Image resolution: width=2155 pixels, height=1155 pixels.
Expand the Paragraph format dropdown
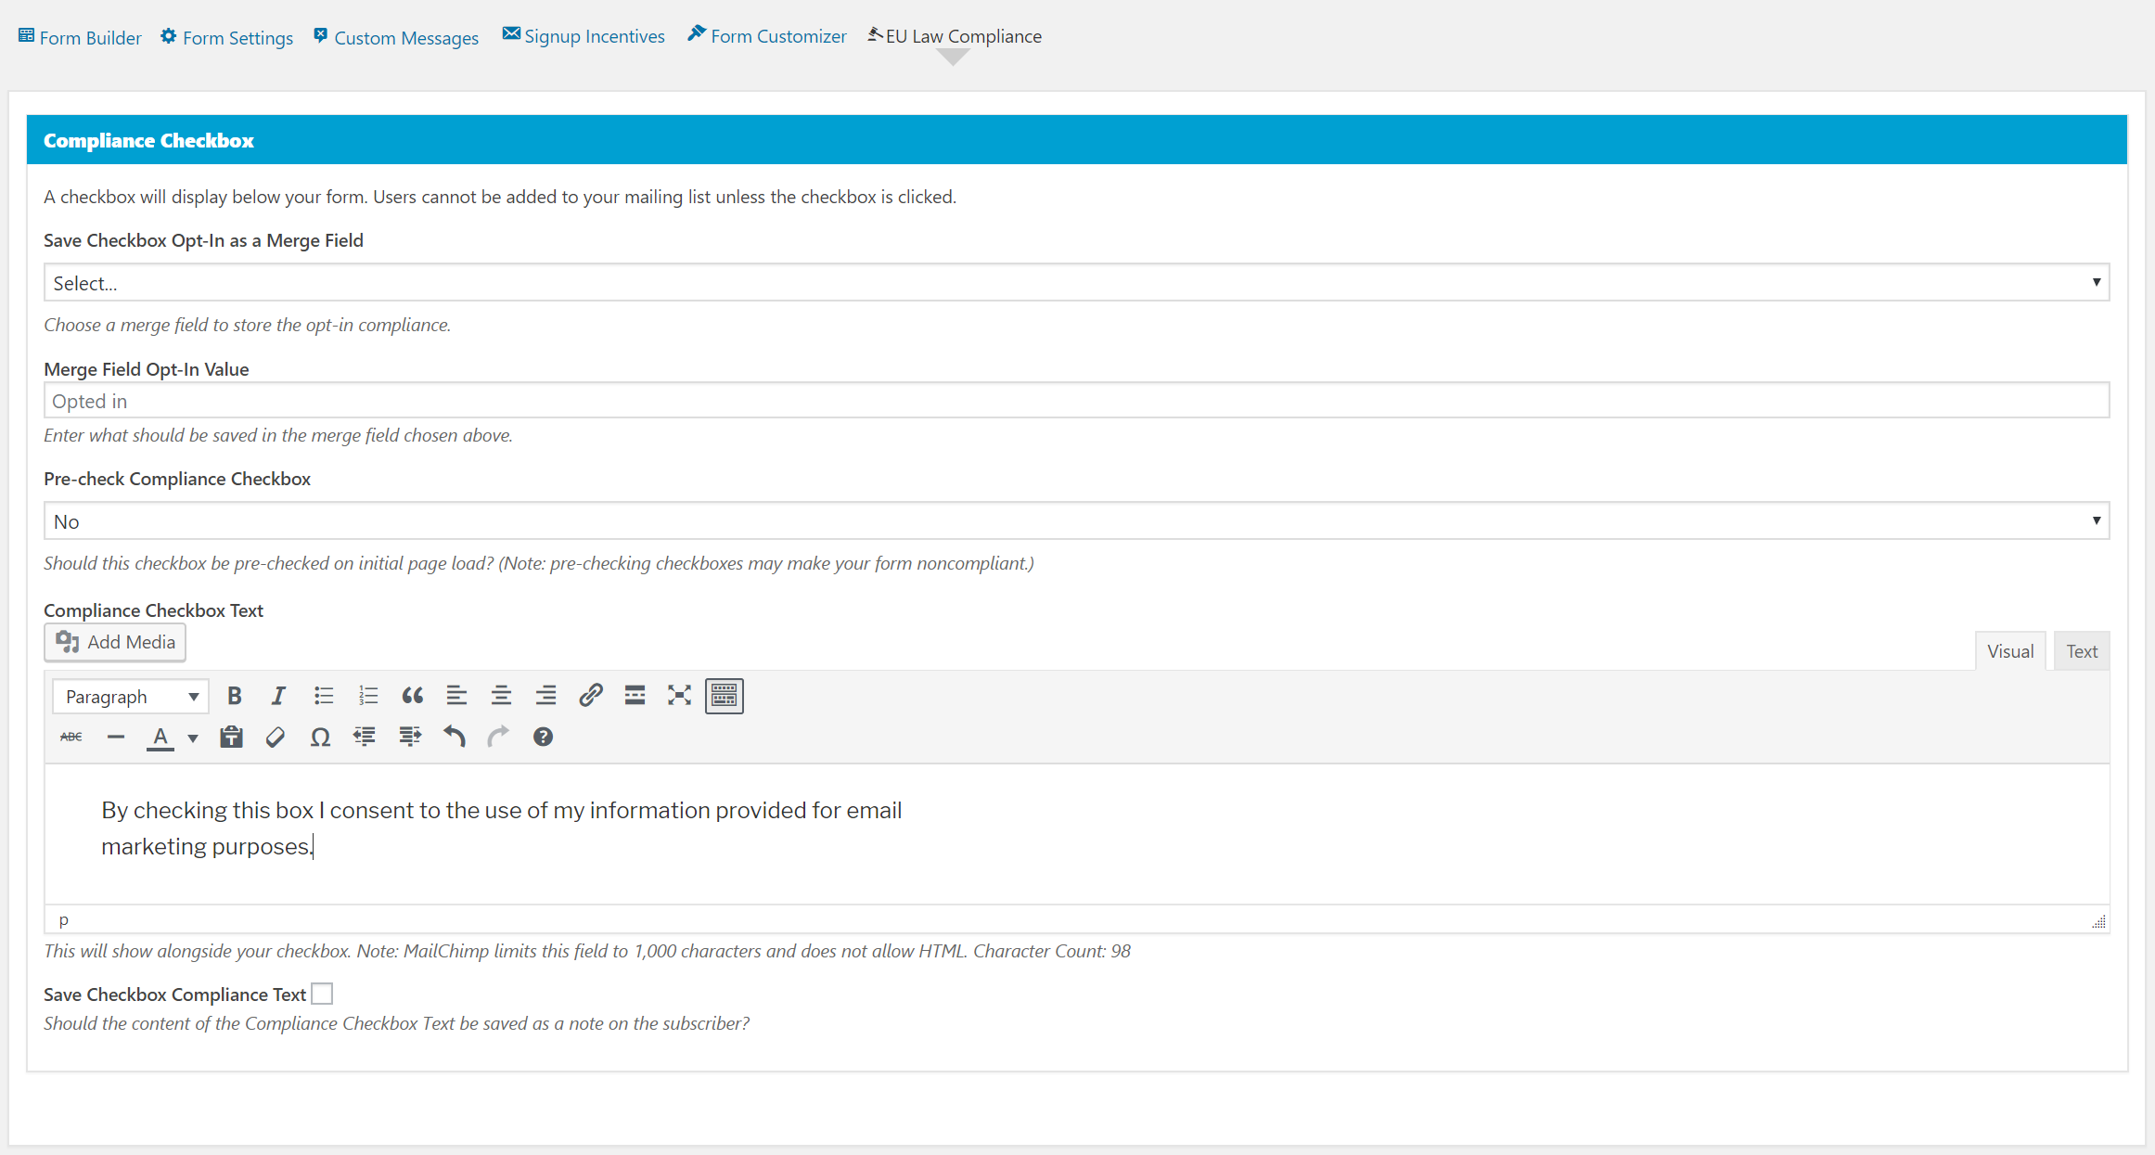[131, 697]
